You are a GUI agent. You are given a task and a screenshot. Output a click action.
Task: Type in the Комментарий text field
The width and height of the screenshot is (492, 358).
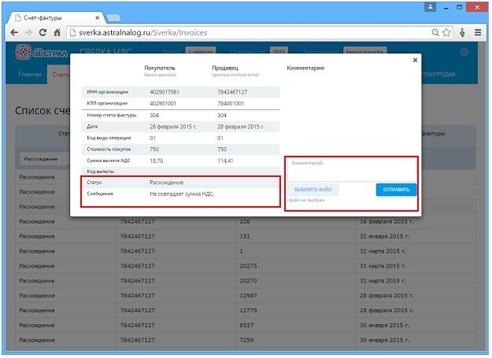click(x=350, y=168)
